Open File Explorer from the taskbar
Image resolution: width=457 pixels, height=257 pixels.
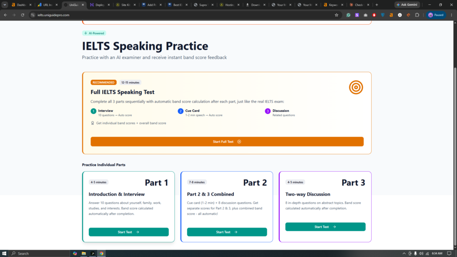(x=83, y=253)
